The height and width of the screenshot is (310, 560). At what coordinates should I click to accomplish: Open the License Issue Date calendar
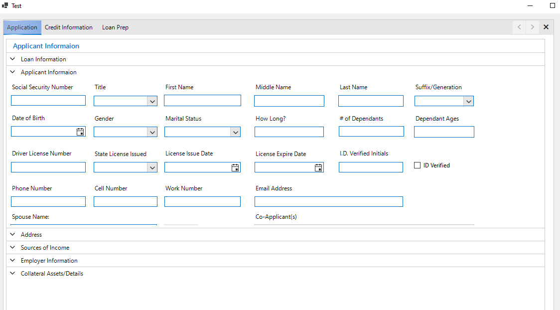point(235,168)
